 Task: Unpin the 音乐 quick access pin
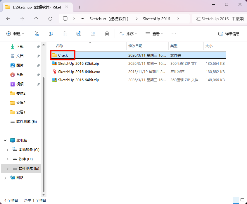(x=38, y=75)
